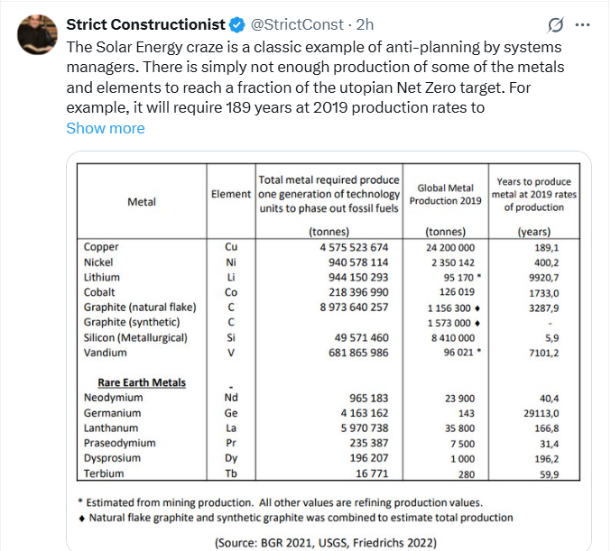Expand the post with Show more
Screen dimensions: 611x551
pos(105,128)
